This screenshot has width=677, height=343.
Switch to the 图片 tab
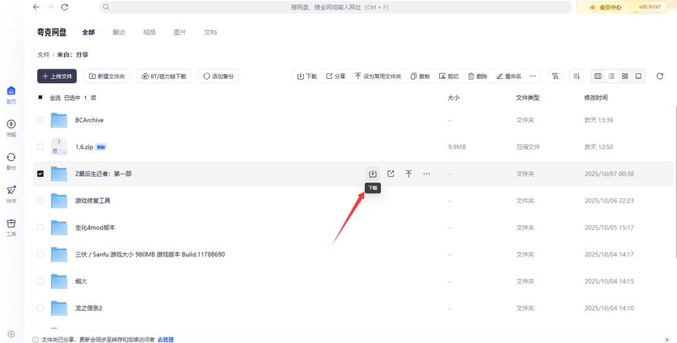click(179, 32)
